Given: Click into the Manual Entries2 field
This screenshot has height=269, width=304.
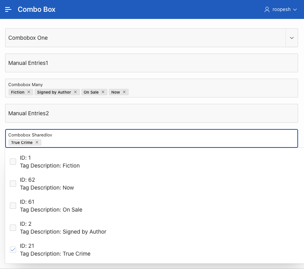Looking at the screenshot, I should [151, 113].
